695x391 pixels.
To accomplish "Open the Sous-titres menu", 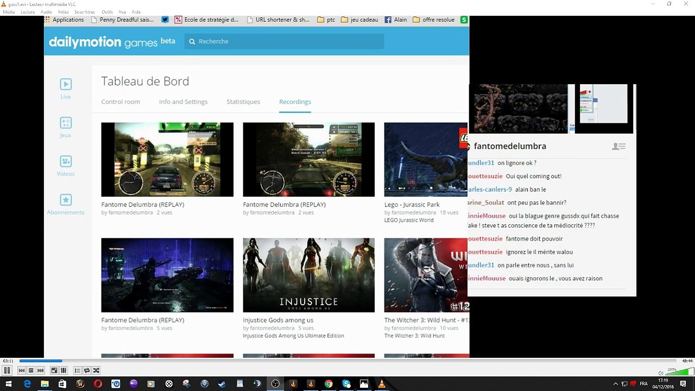I will (85, 12).
